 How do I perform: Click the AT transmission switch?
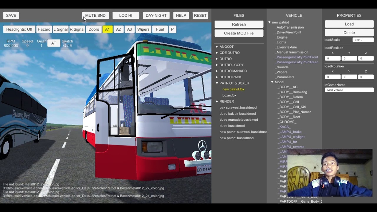[54, 43]
